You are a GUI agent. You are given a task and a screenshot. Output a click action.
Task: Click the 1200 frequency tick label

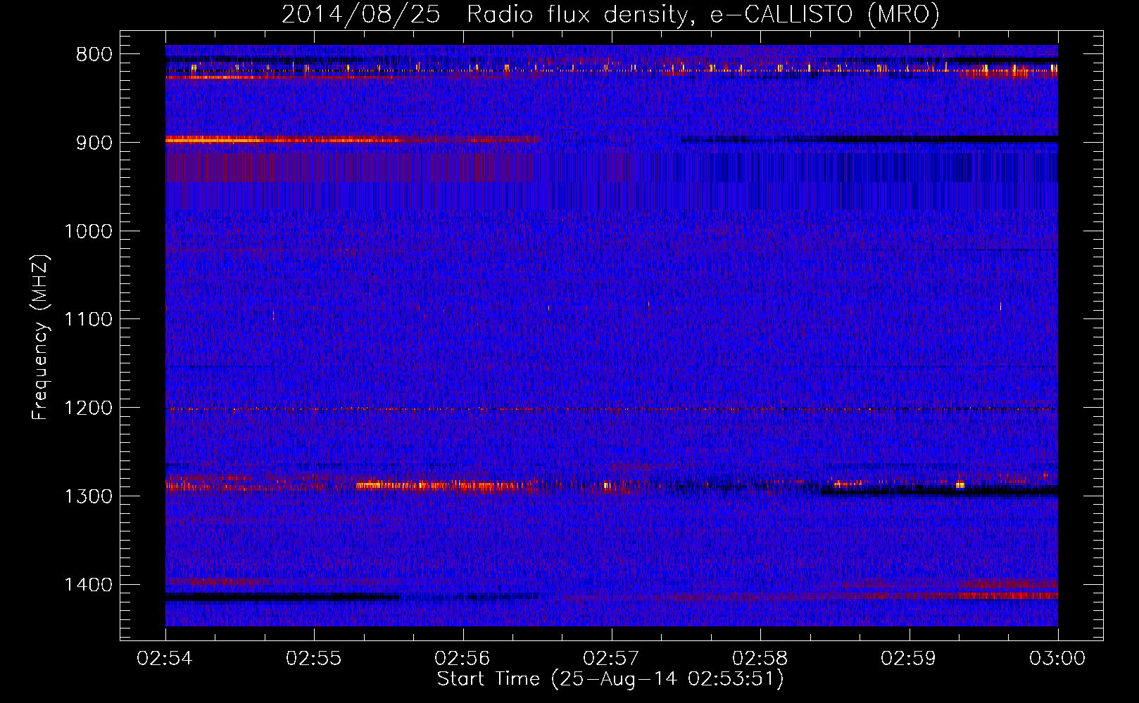88,408
